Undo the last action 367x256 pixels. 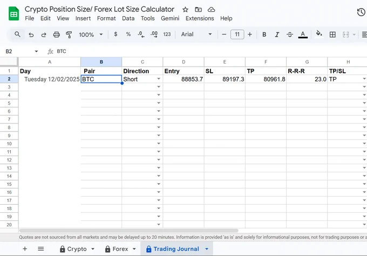click(31, 34)
